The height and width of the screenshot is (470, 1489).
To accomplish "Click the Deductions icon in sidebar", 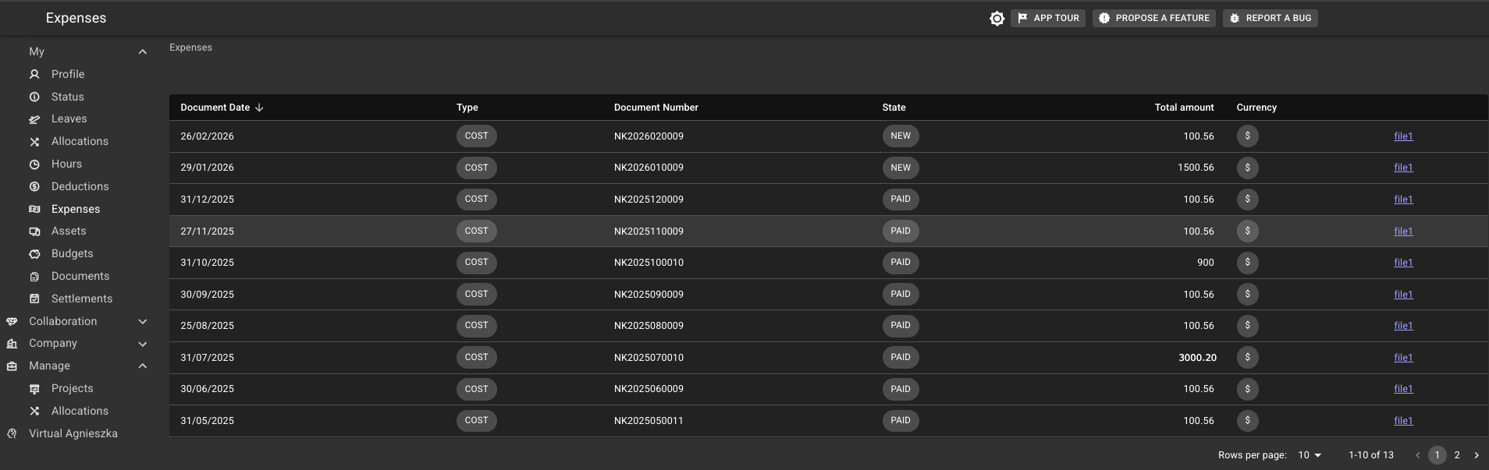I will (x=34, y=186).
